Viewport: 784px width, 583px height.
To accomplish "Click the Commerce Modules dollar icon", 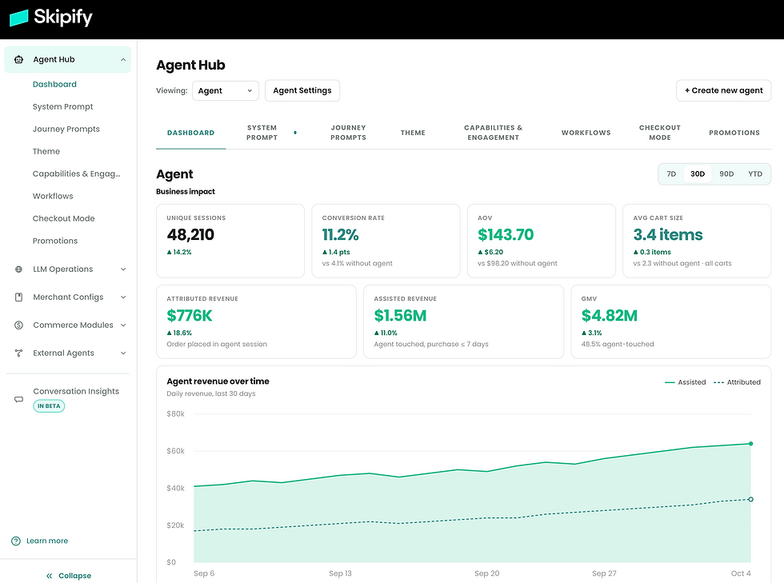I will (18, 325).
